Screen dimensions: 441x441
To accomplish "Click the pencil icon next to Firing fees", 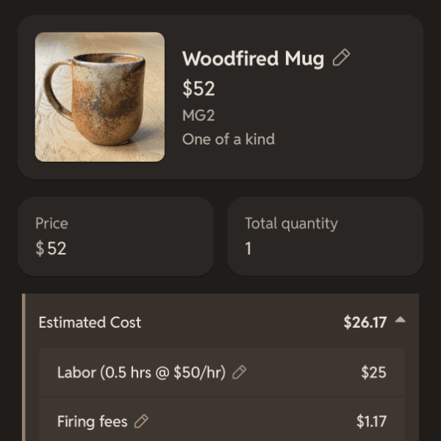I will point(141,421).
